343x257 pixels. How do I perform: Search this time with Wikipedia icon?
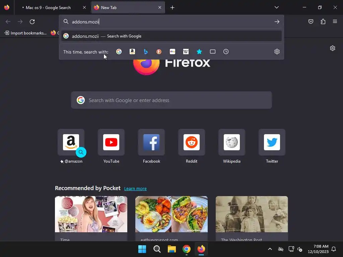[x=186, y=52]
